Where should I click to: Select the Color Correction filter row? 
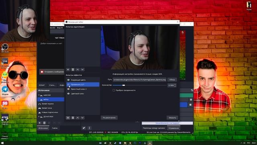click(83, 80)
